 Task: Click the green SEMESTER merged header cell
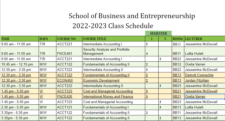(x=158, y=33)
